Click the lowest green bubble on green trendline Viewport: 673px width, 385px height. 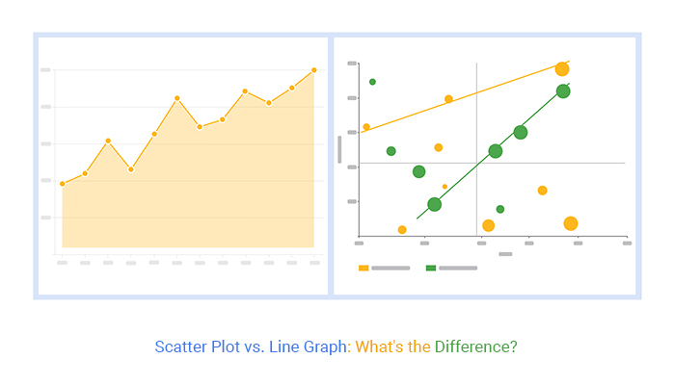(x=434, y=204)
